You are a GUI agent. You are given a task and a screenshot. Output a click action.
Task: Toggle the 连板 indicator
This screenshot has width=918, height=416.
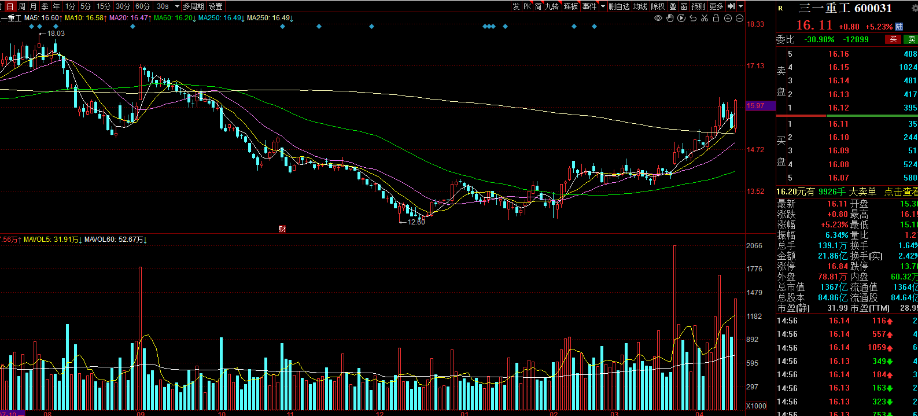point(571,6)
